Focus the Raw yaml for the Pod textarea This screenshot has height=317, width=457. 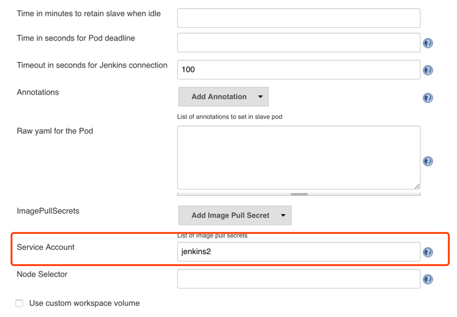coord(298,157)
